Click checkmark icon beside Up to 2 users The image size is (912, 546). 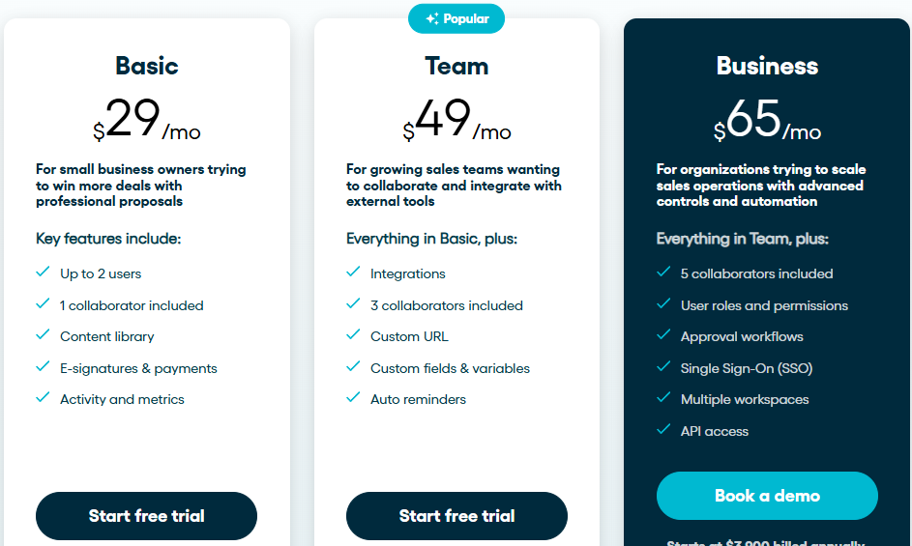(43, 273)
